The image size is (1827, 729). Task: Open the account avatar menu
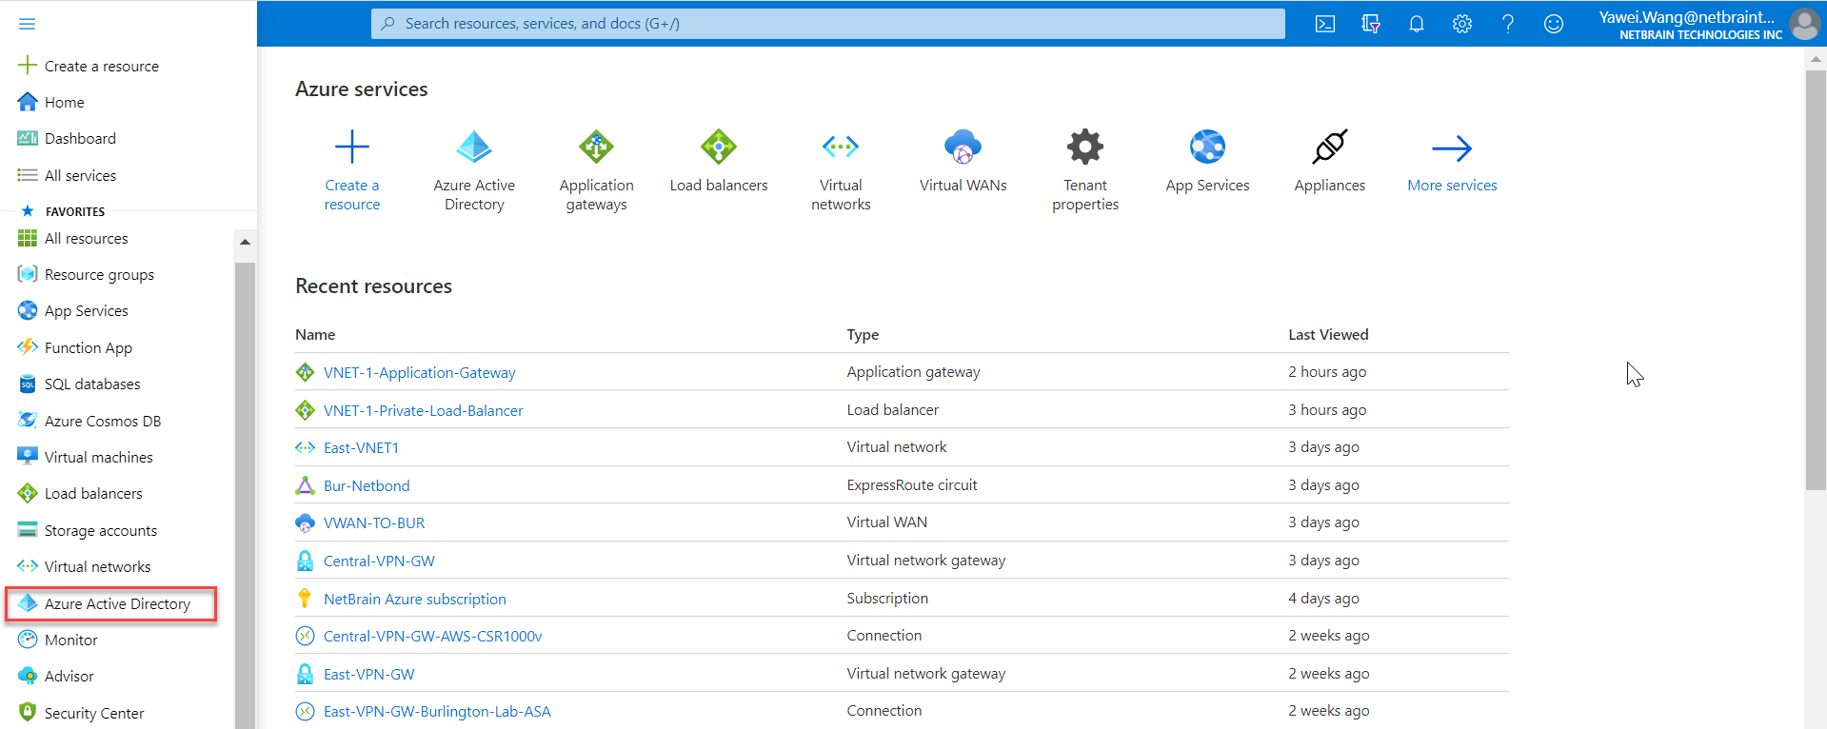click(1805, 24)
